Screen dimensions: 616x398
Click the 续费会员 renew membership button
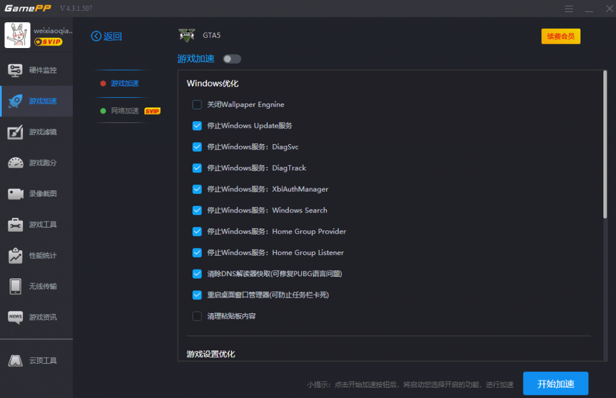[561, 37]
